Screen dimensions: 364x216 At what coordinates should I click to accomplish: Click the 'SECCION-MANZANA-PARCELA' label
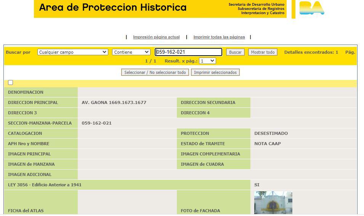point(40,123)
